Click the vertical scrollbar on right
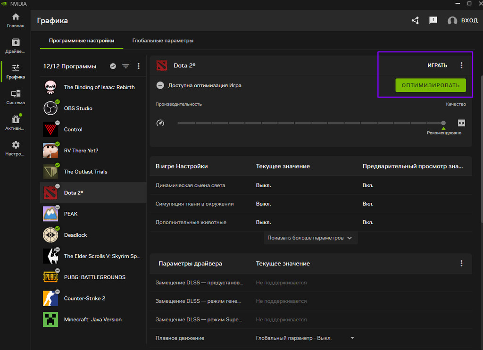 click(x=482, y=148)
